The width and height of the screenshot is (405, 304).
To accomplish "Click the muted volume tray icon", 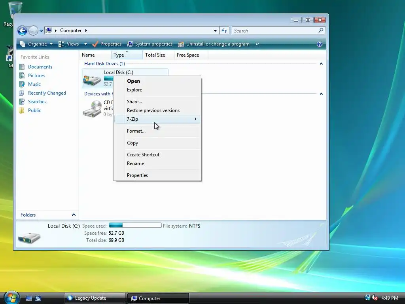I will click(375, 298).
